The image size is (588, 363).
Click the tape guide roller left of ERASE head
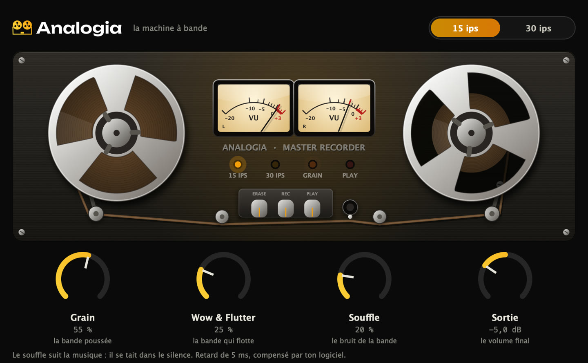tap(222, 217)
